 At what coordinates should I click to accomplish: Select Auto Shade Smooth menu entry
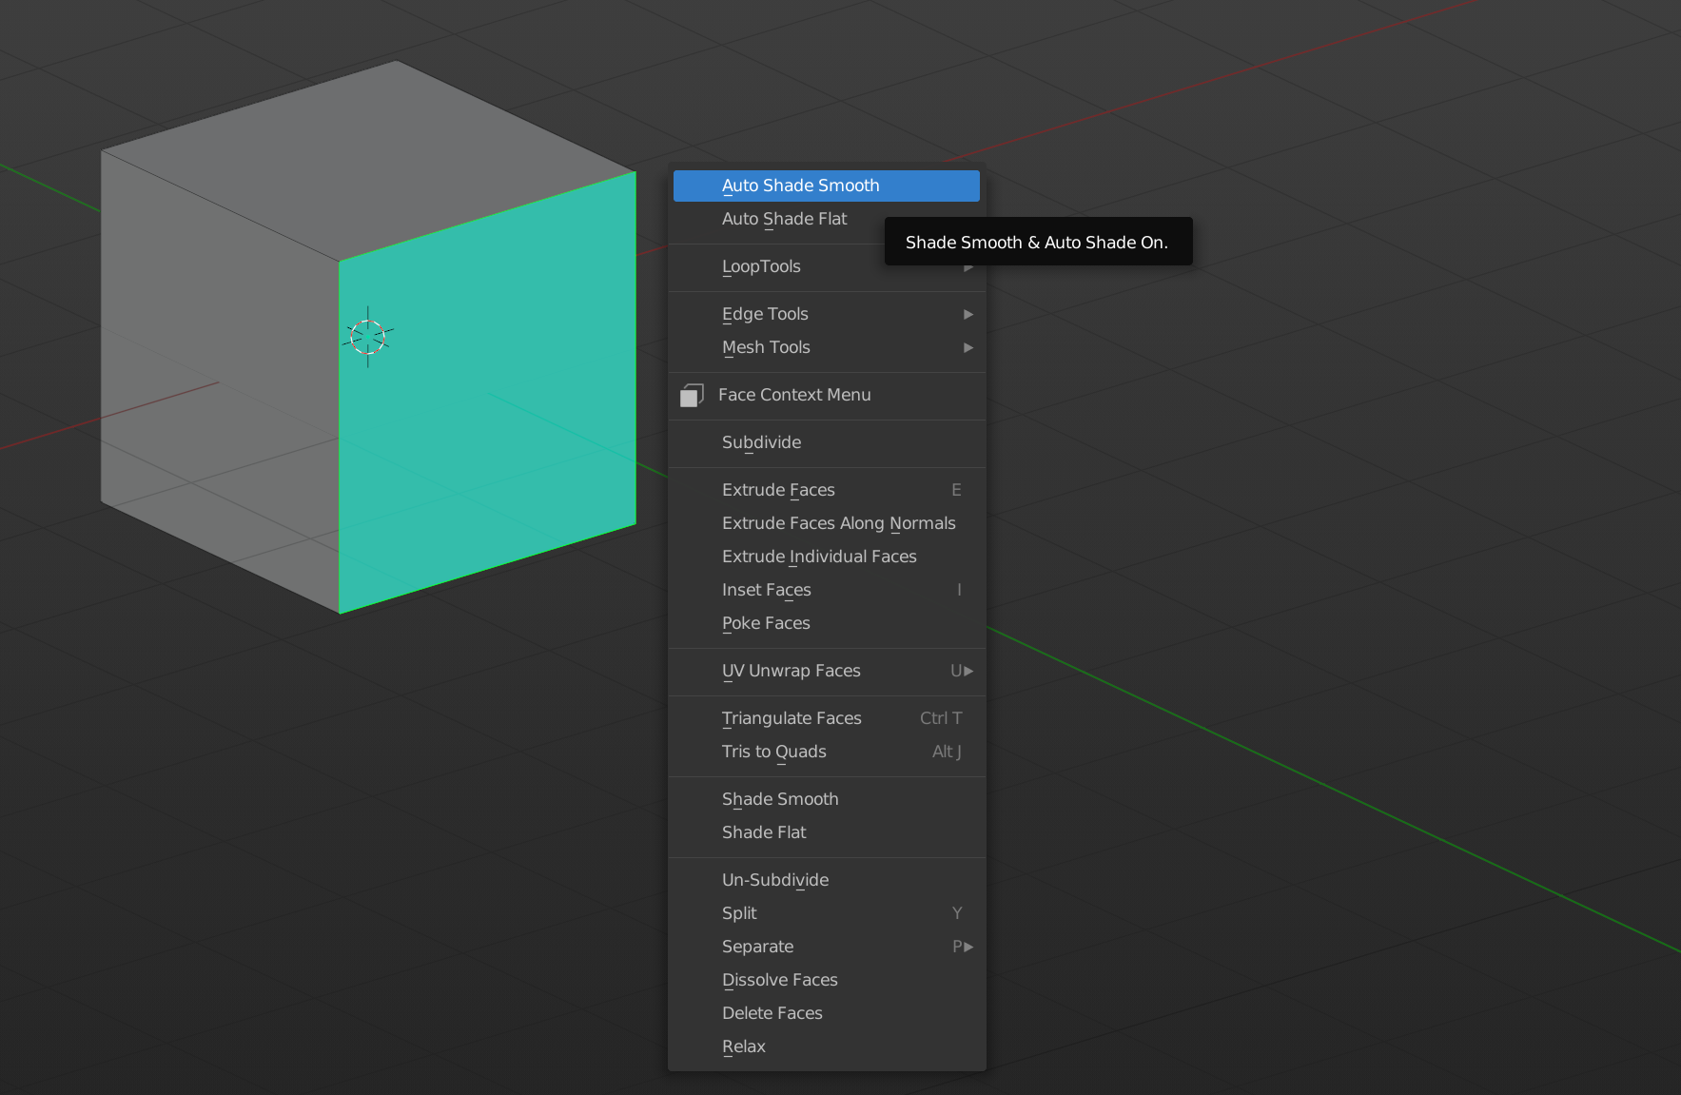point(826,186)
